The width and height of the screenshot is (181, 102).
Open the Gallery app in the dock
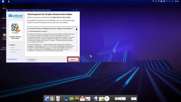[77, 99]
